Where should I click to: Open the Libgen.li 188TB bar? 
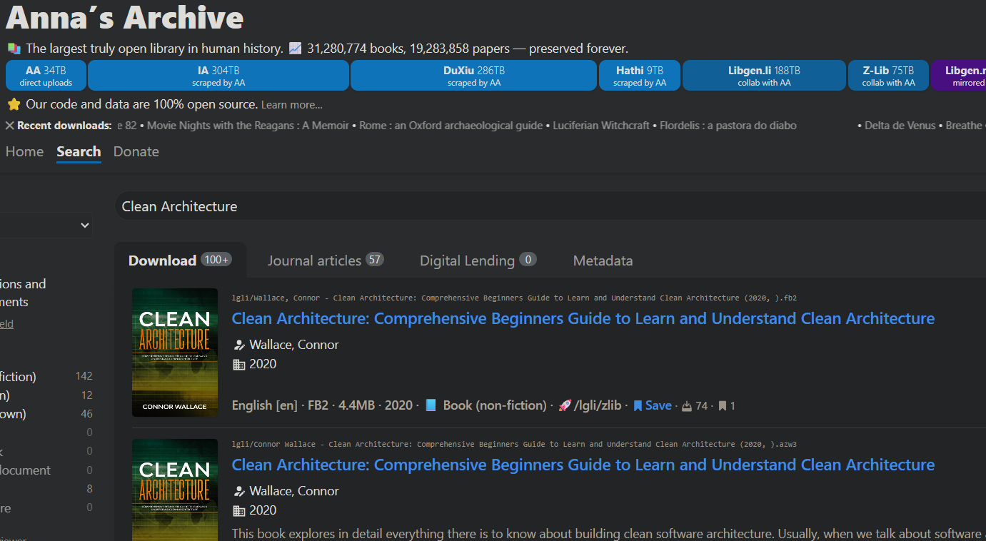click(764, 76)
